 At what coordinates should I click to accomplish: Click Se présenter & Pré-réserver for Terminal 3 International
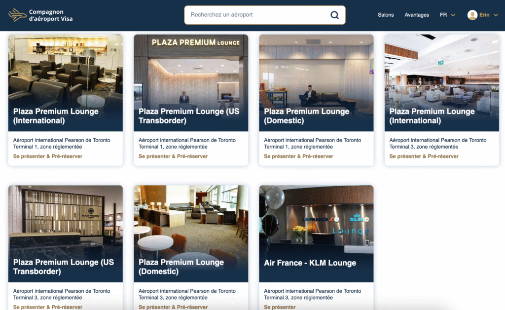coord(424,156)
